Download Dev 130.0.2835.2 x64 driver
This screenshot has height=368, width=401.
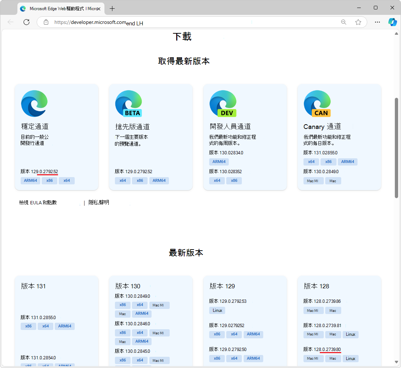pyautogui.click(x=217, y=181)
